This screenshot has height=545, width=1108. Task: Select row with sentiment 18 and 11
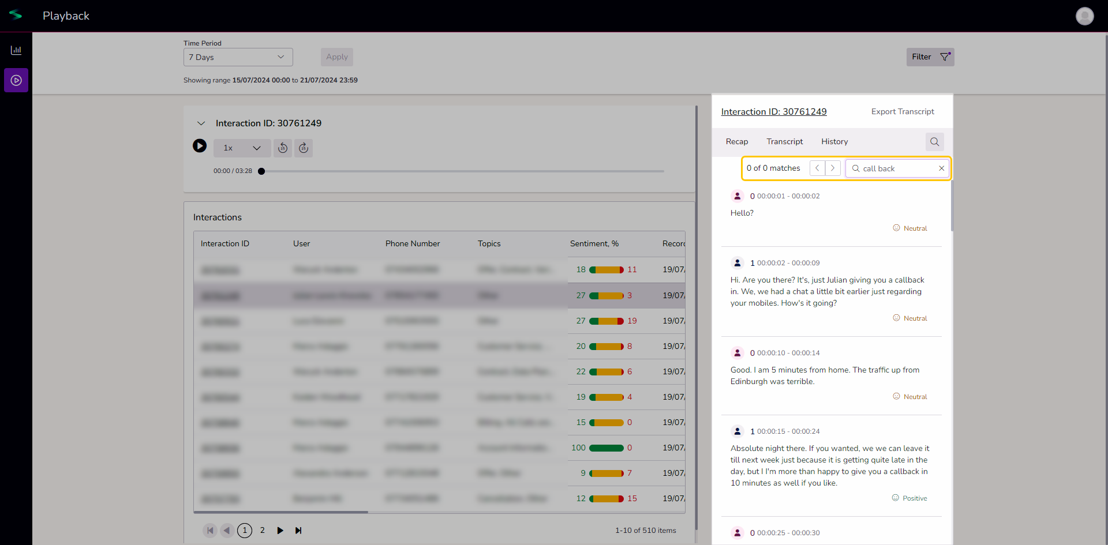[439, 270]
